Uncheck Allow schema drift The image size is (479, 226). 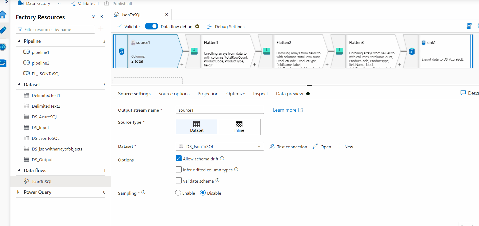coord(179,158)
